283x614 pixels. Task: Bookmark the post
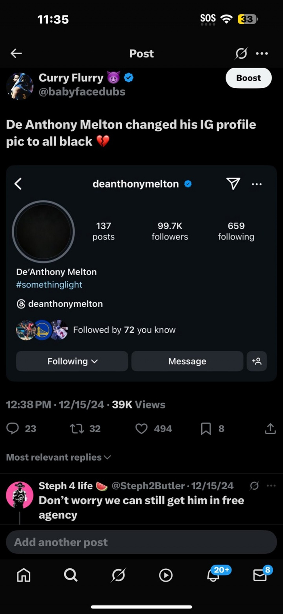click(206, 429)
